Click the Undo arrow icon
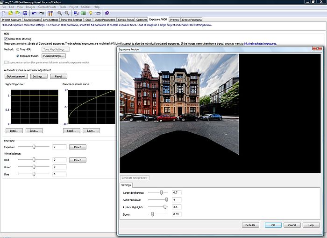Image resolution: width=327 pixels, height=238 pixels. [35, 14]
